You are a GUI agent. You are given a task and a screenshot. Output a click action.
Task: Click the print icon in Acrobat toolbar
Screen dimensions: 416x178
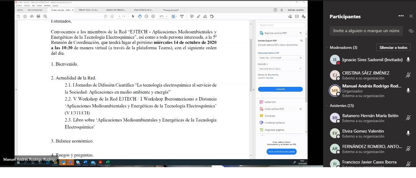point(38,16)
